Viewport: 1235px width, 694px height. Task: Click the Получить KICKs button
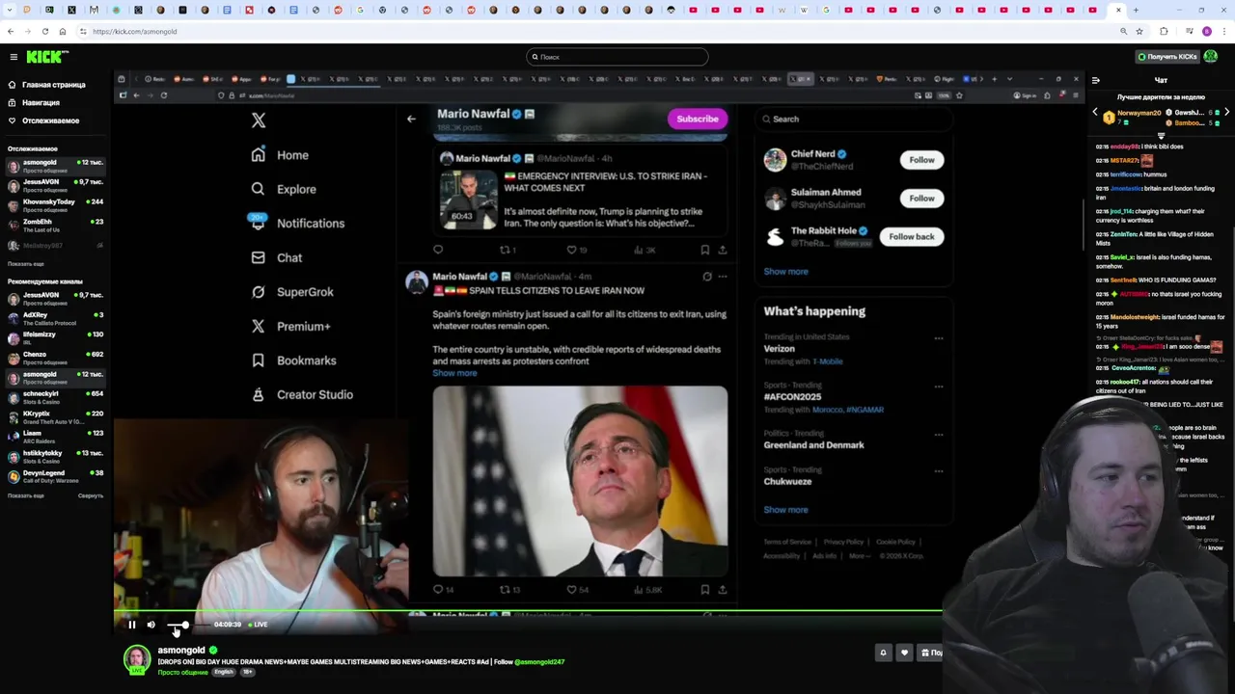1167,57
